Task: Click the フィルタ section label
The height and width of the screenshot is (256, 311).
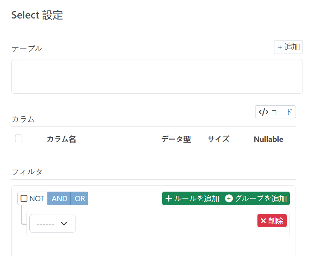Action: point(27,172)
